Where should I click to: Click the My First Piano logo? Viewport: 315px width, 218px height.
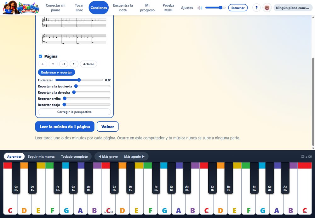[x=21, y=8]
